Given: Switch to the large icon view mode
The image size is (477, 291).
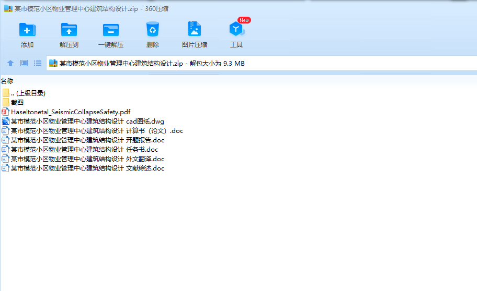Looking at the screenshot, I should 24,63.
